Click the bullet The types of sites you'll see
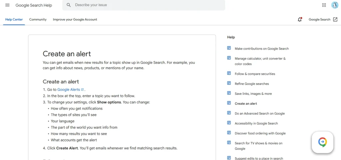 (x=74, y=115)
